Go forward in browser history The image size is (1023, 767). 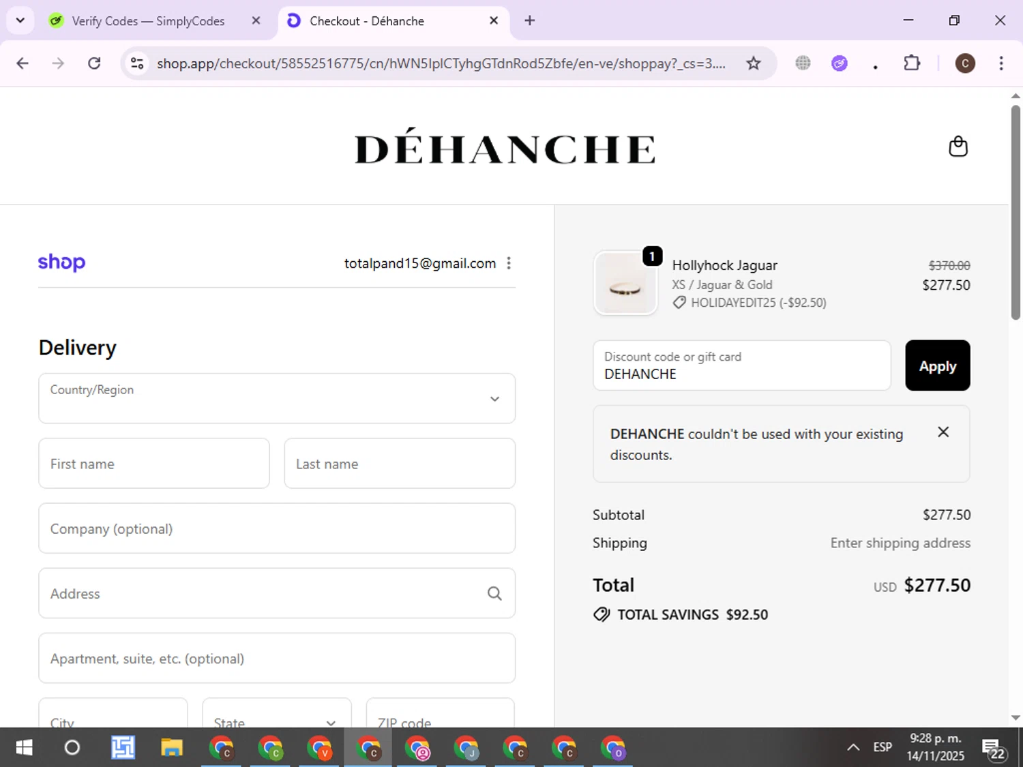(x=58, y=63)
